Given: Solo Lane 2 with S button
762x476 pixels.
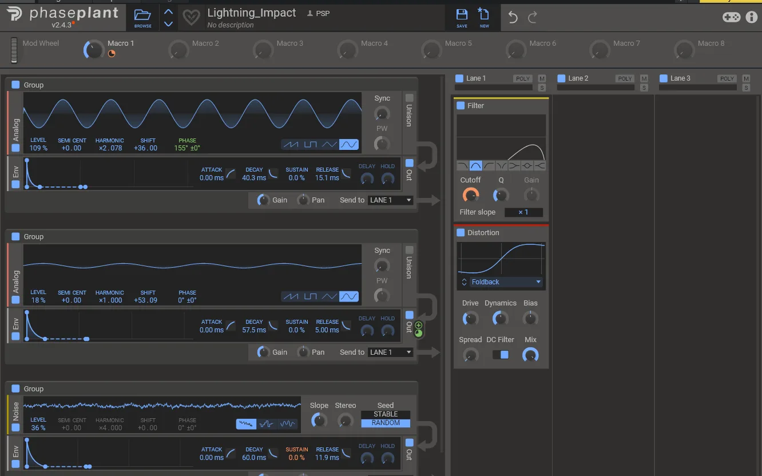Looking at the screenshot, I should 644,88.
